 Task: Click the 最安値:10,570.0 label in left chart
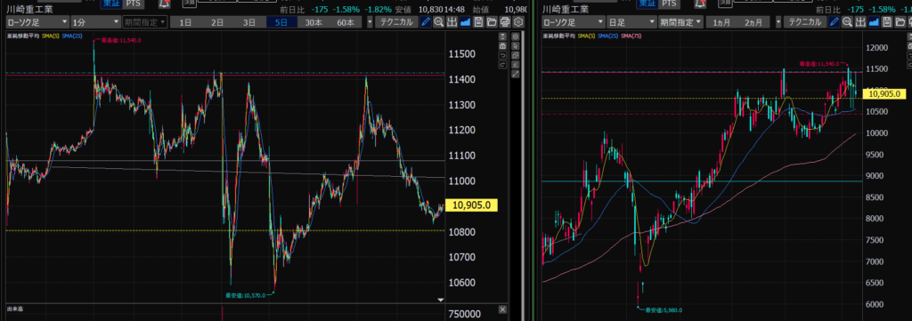tap(246, 295)
